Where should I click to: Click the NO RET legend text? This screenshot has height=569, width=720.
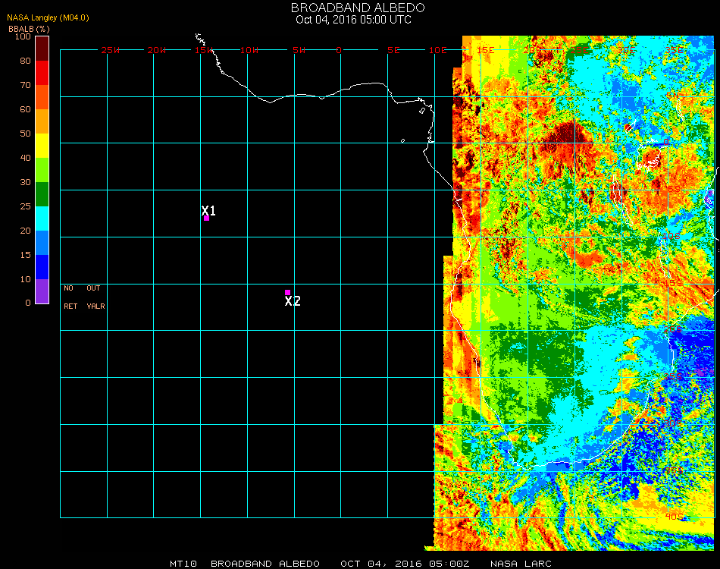click(70, 297)
